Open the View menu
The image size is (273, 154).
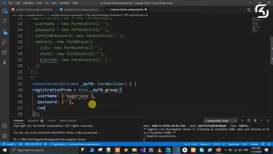point(39,3)
